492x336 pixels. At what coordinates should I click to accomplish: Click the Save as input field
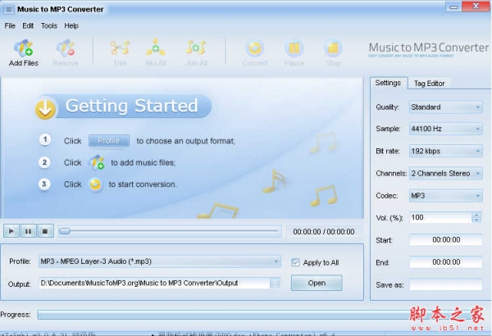pyautogui.click(x=445, y=284)
